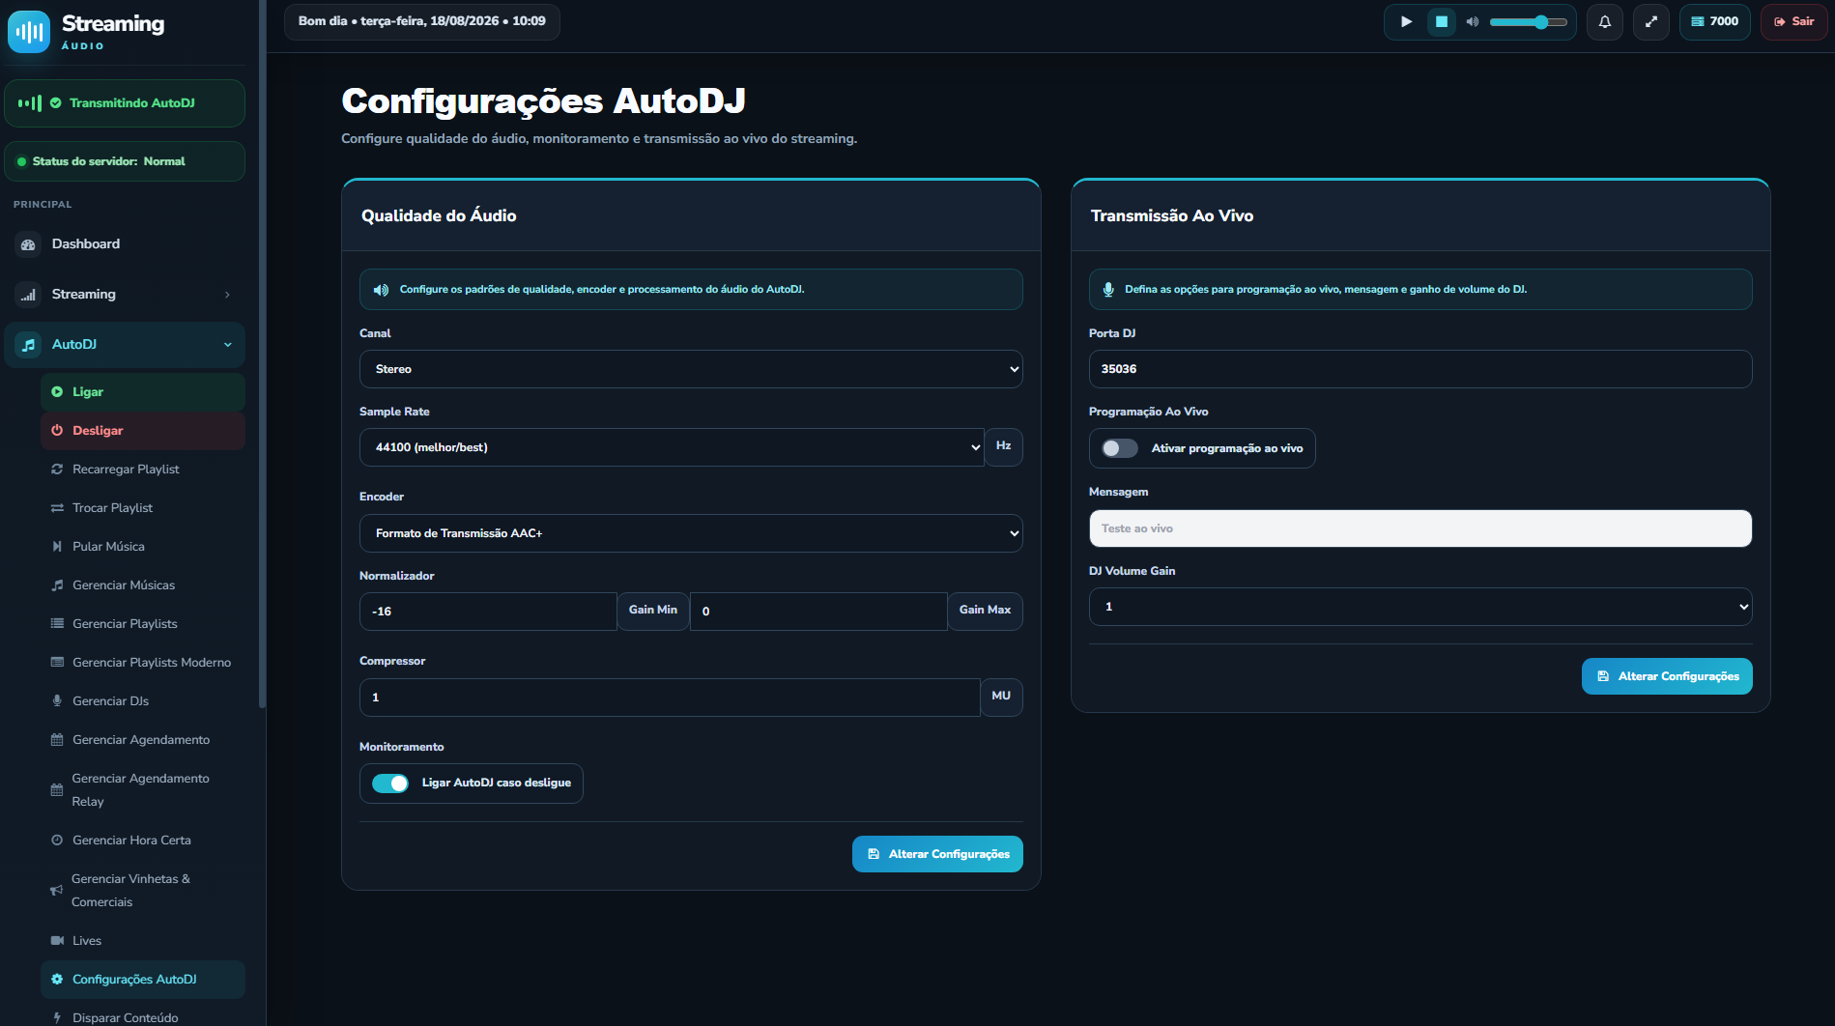The width and height of the screenshot is (1835, 1026).
Task: Click the speaker volume icon in header
Action: coord(1473,21)
